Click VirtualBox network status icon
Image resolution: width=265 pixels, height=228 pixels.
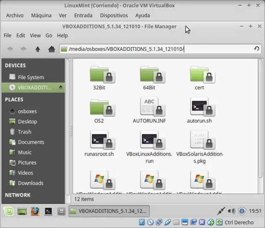(x=159, y=222)
